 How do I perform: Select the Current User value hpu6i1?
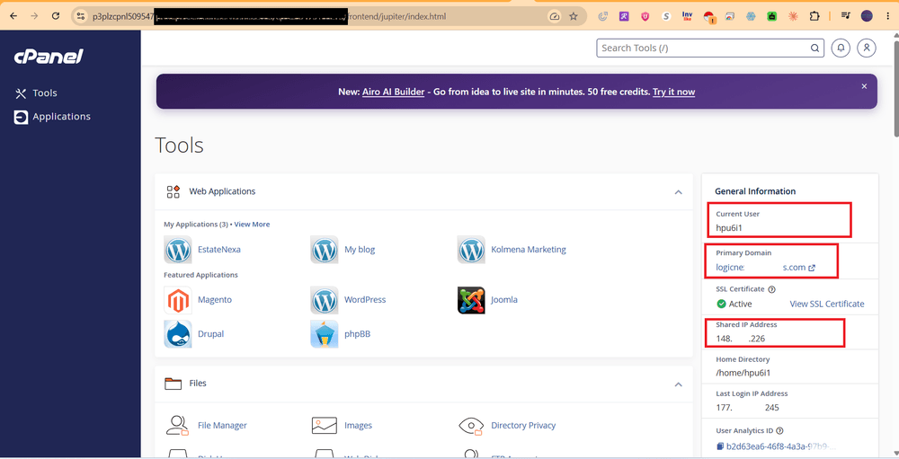pyautogui.click(x=730, y=227)
